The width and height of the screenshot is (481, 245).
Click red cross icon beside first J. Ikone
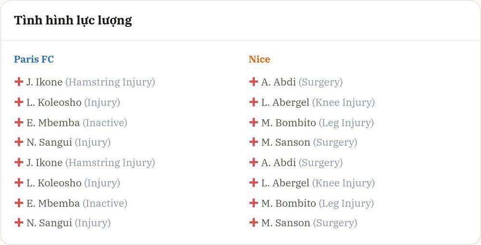pyautogui.click(x=19, y=82)
